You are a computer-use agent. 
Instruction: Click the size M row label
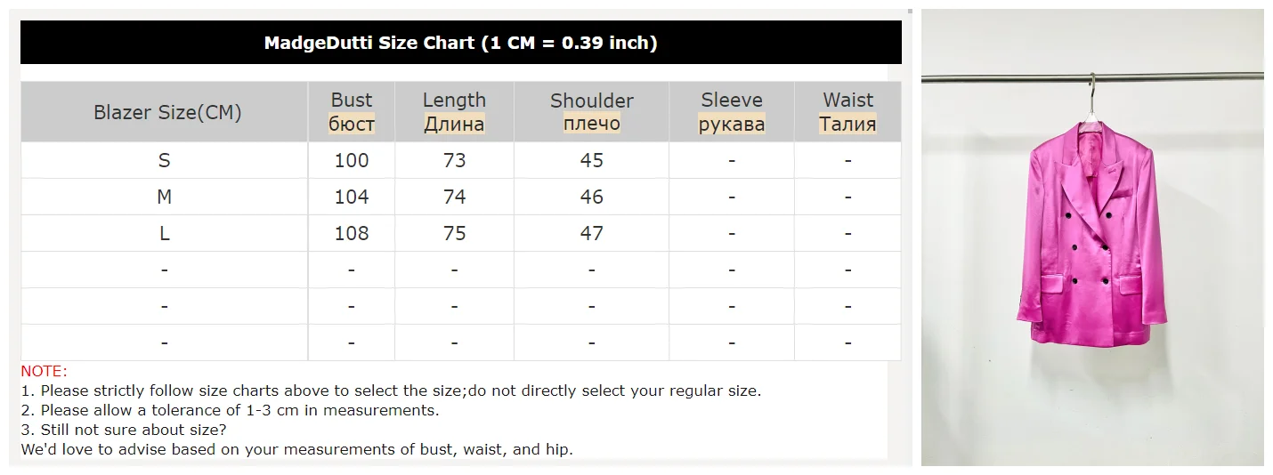click(x=164, y=197)
